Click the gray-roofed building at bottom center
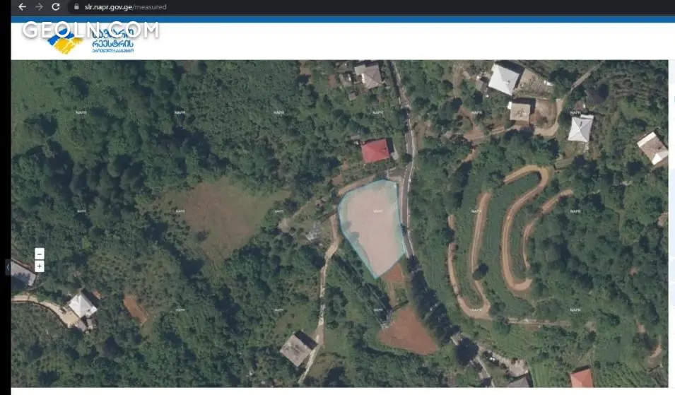675x395 pixels. 297,348
